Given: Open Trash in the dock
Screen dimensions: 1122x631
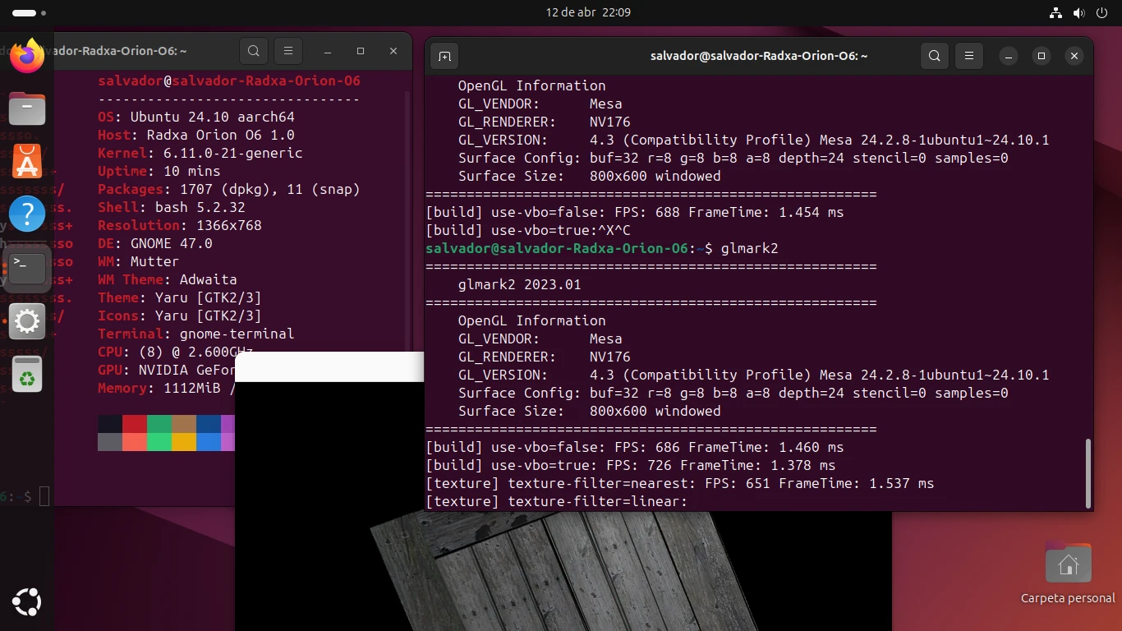Looking at the screenshot, I should pos(27,375).
